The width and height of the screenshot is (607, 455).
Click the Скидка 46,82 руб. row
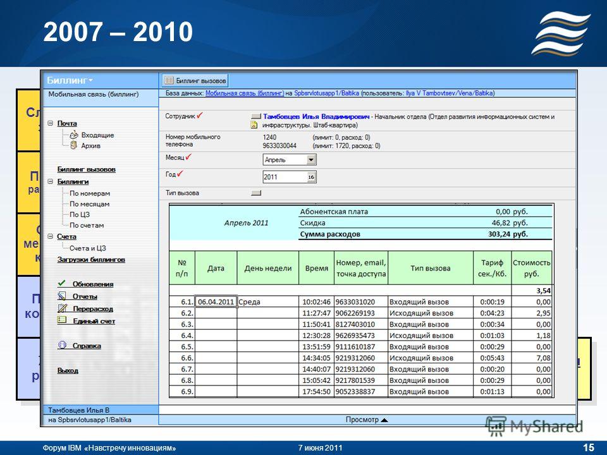tap(425, 222)
